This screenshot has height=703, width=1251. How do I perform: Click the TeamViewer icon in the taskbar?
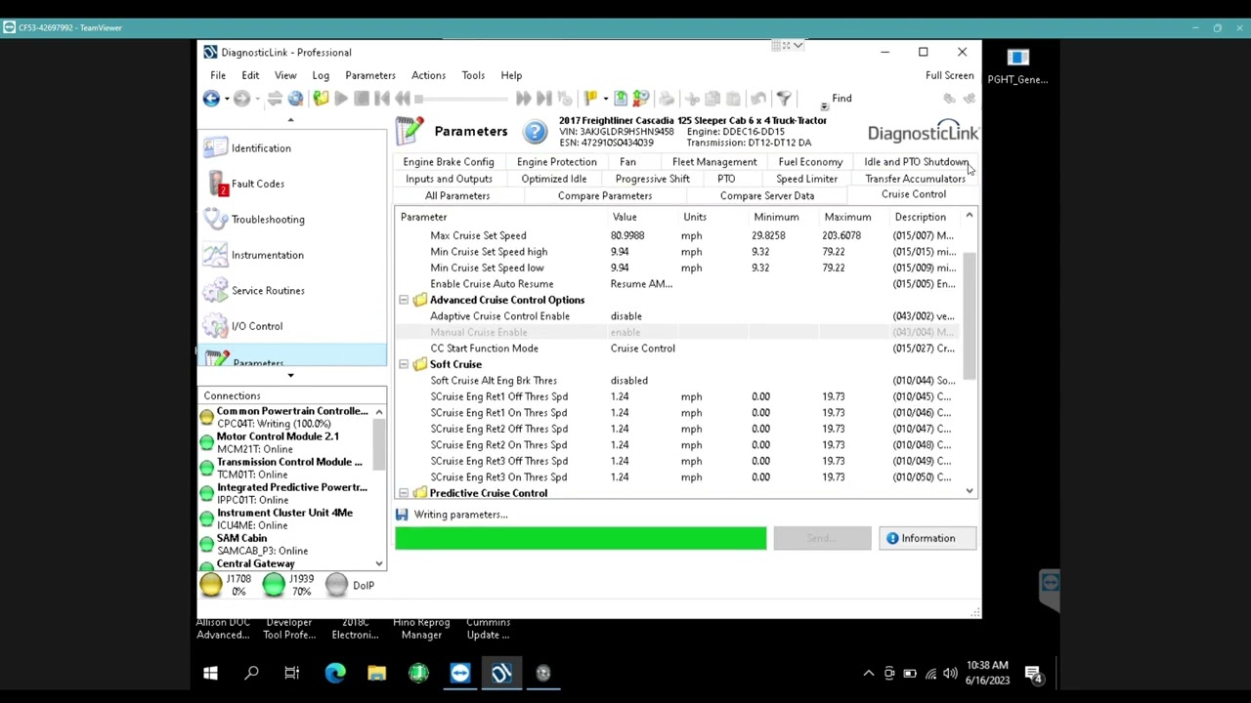pos(460,673)
